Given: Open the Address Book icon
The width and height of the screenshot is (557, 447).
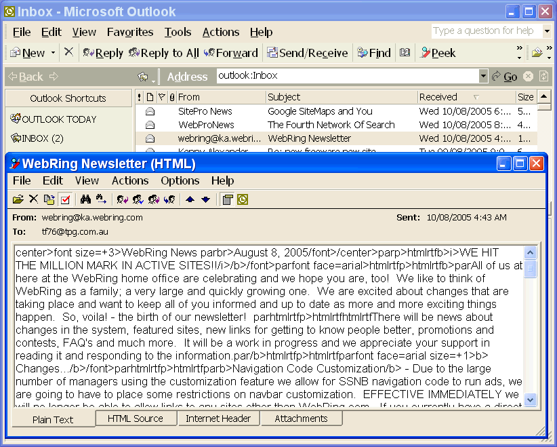Looking at the screenshot, I should click(x=405, y=53).
